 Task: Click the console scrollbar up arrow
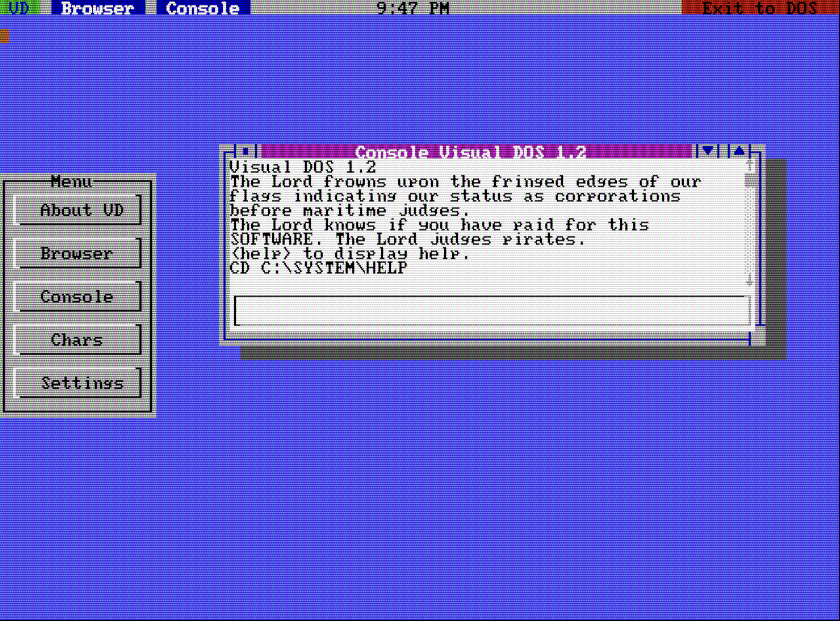[750, 166]
